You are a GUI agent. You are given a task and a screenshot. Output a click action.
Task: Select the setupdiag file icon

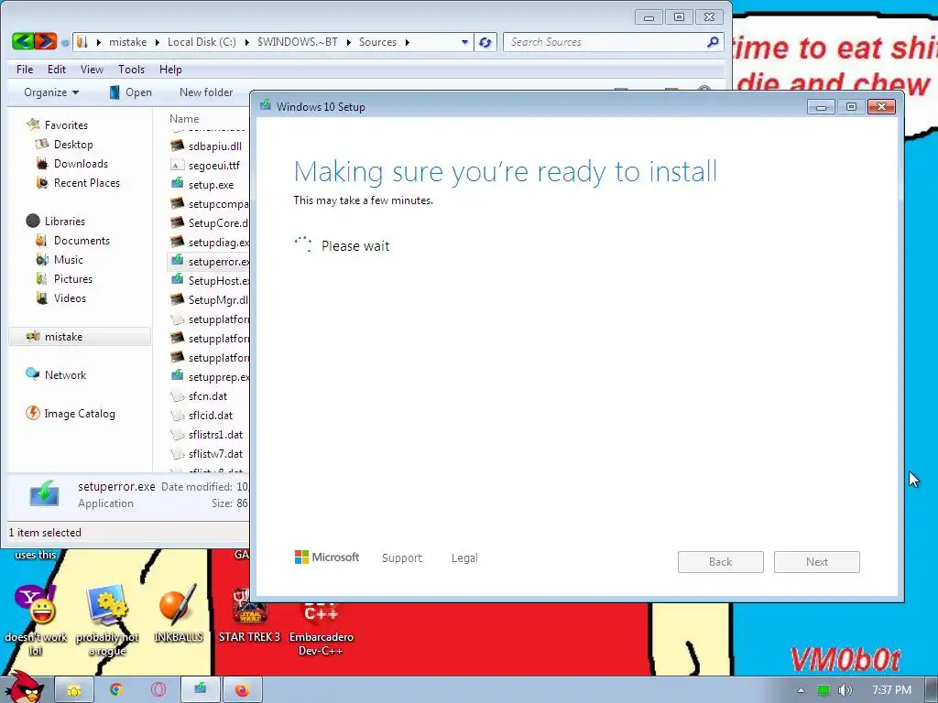point(177,242)
